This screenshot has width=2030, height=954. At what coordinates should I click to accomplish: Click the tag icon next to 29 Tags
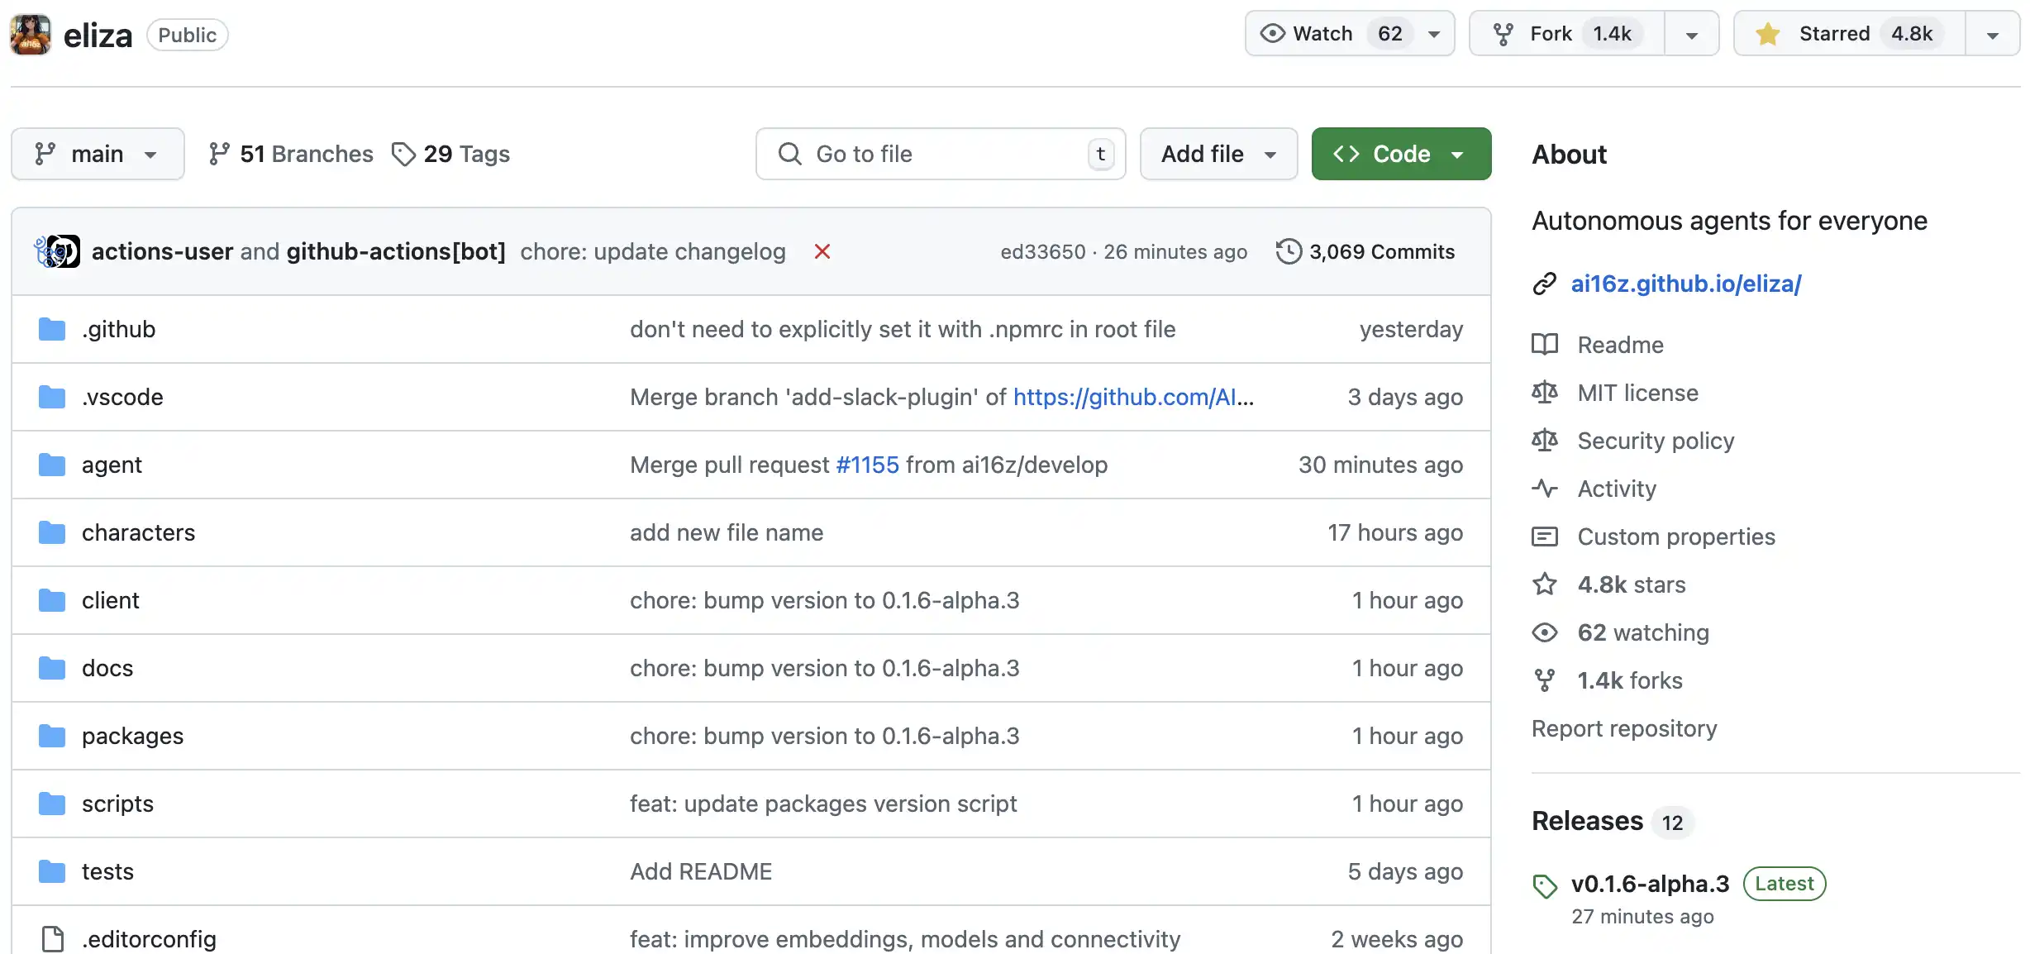click(403, 154)
